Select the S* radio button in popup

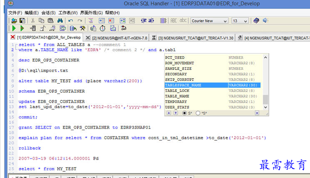(x=185, y=113)
